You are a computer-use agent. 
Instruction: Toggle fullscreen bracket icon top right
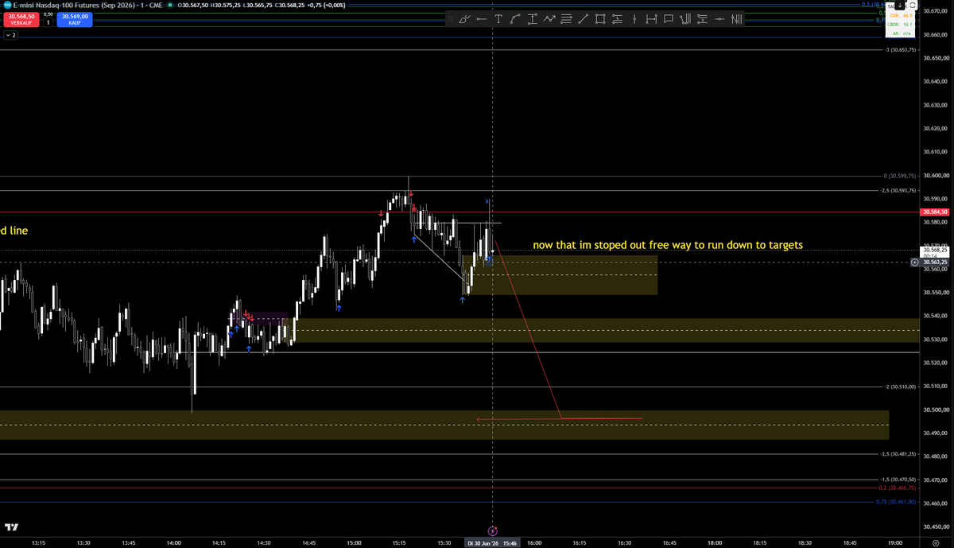(x=912, y=6)
